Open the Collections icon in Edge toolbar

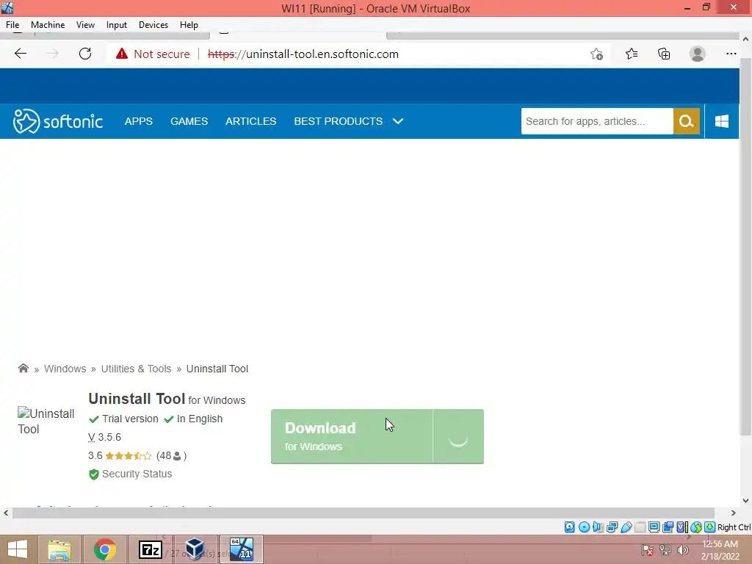(664, 54)
